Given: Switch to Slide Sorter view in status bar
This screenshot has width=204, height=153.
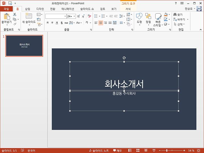Looking at the screenshot, I should pyautogui.click(x=138, y=150).
